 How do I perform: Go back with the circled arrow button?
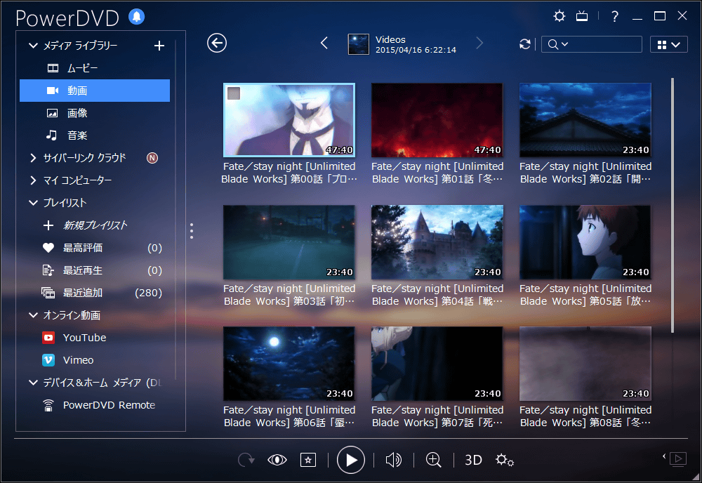(217, 43)
